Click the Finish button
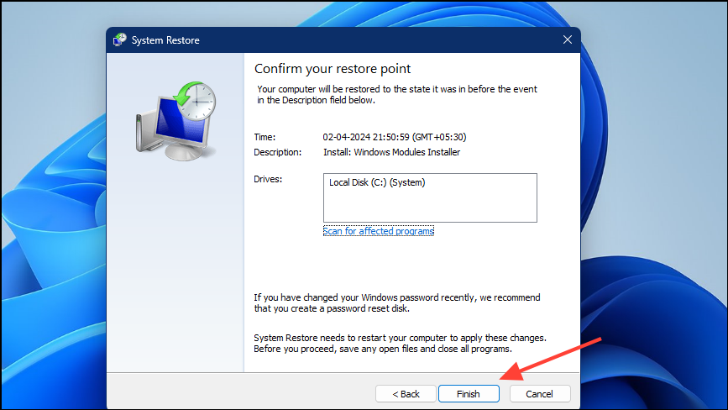The width and height of the screenshot is (728, 410). pyautogui.click(x=469, y=394)
